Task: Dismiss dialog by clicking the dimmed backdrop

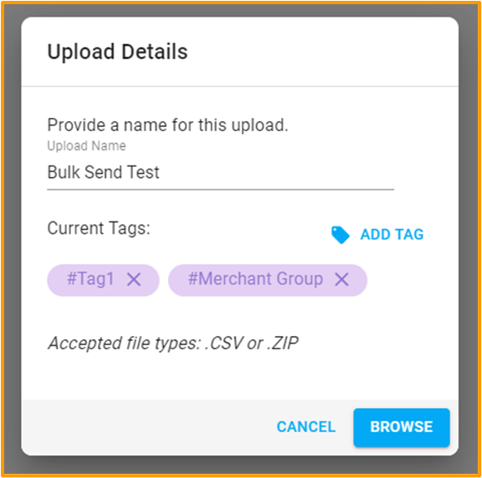Action: 11,239
